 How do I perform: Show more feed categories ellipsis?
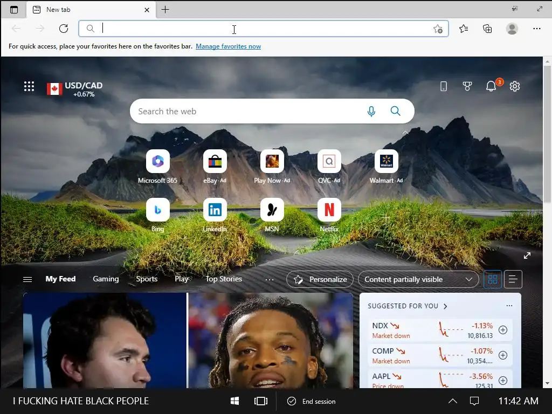coord(270,280)
